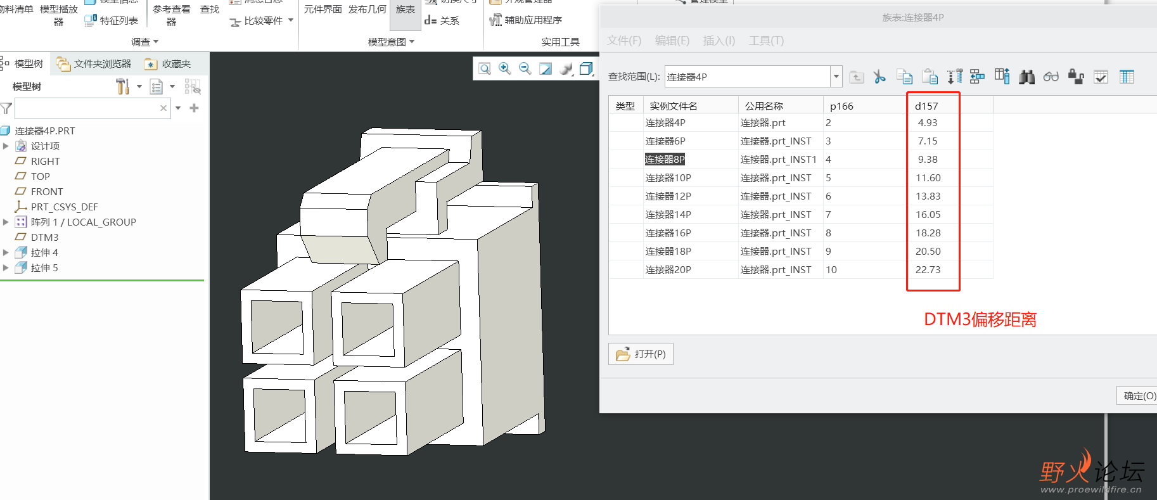Click the glasses preview instance icon
The width and height of the screenshot is (1157, 500).
(x=1051, y=77)
